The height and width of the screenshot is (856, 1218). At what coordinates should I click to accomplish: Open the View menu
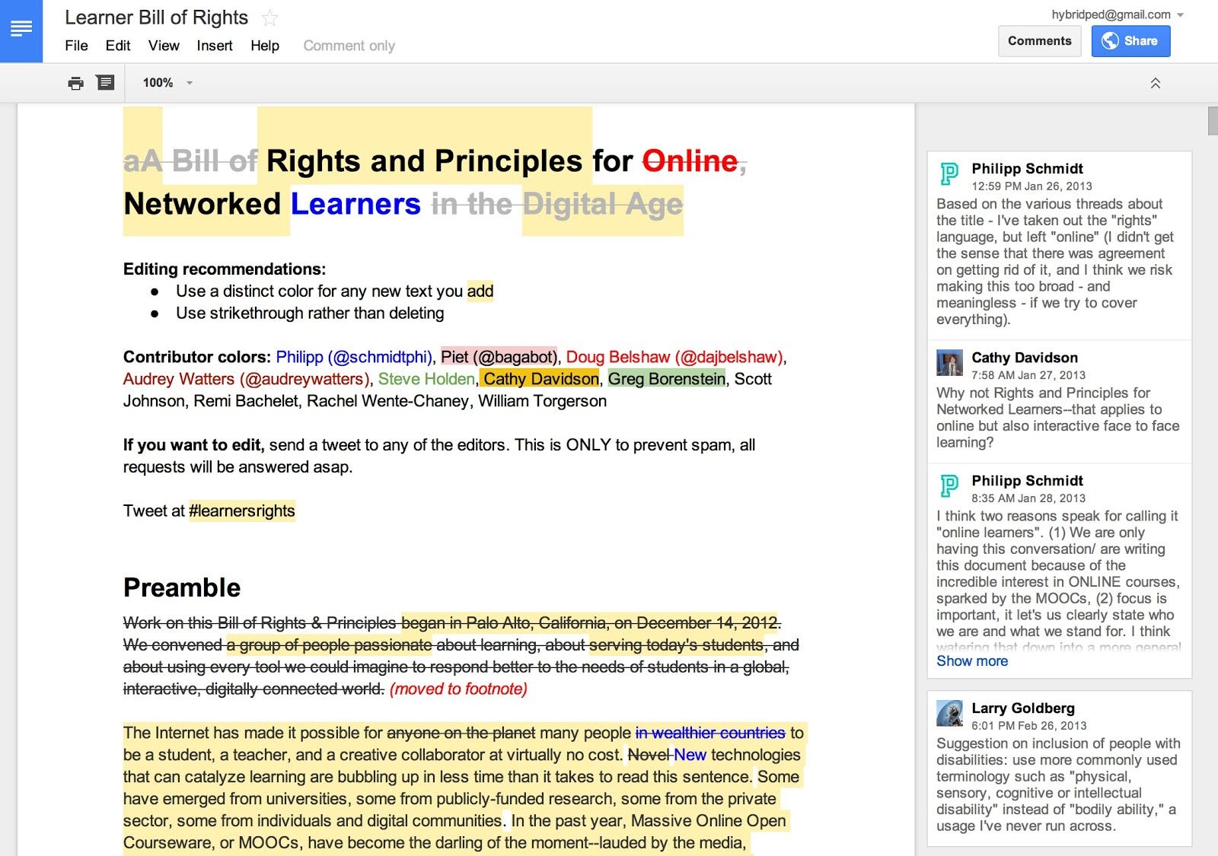coord(164,46)
